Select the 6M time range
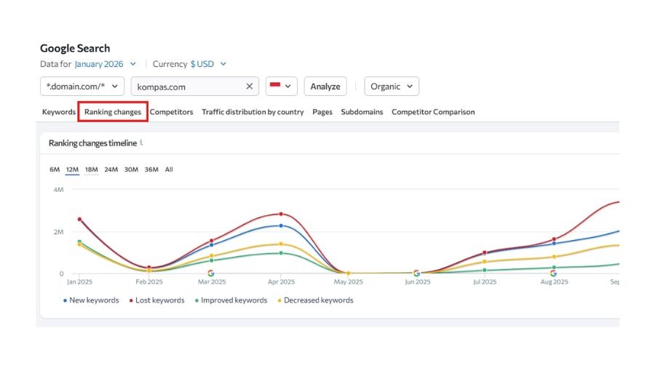655x368 pixels. click(55, 169)
